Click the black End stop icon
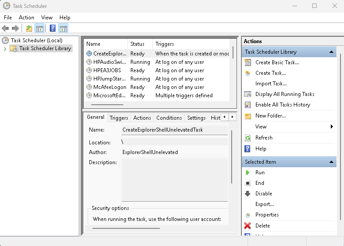Viewport: 344px width, 246px height. tap(248, 183)
